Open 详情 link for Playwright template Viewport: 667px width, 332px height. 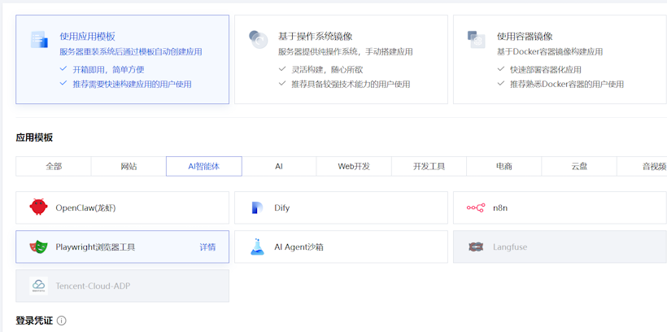(207, 247)
